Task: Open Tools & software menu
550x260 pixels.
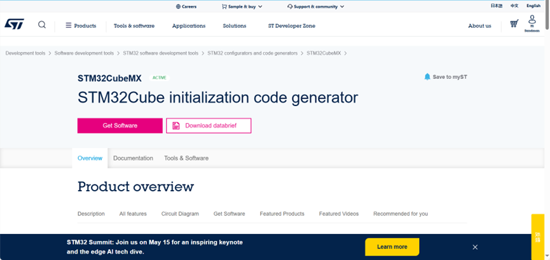Action: click(134, 25)
